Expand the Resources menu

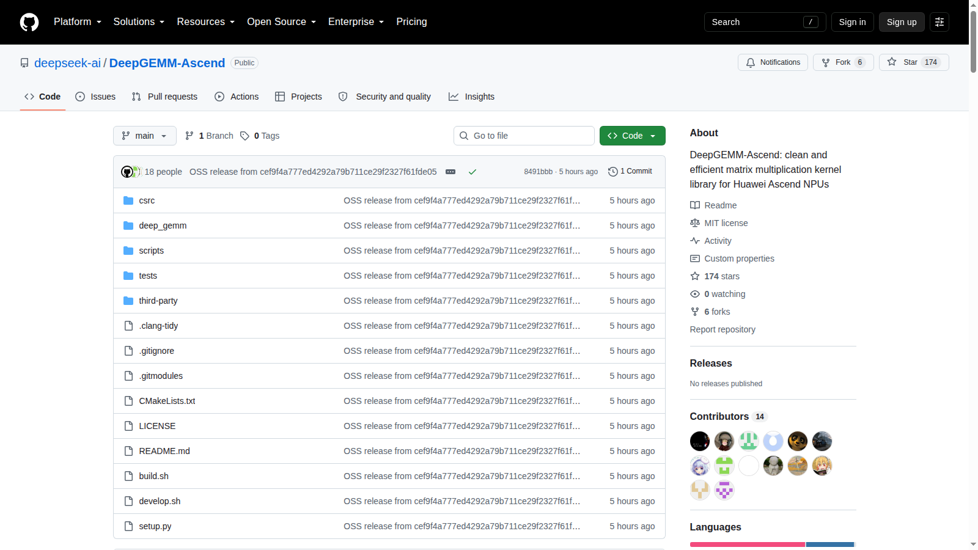click(206, 22)
